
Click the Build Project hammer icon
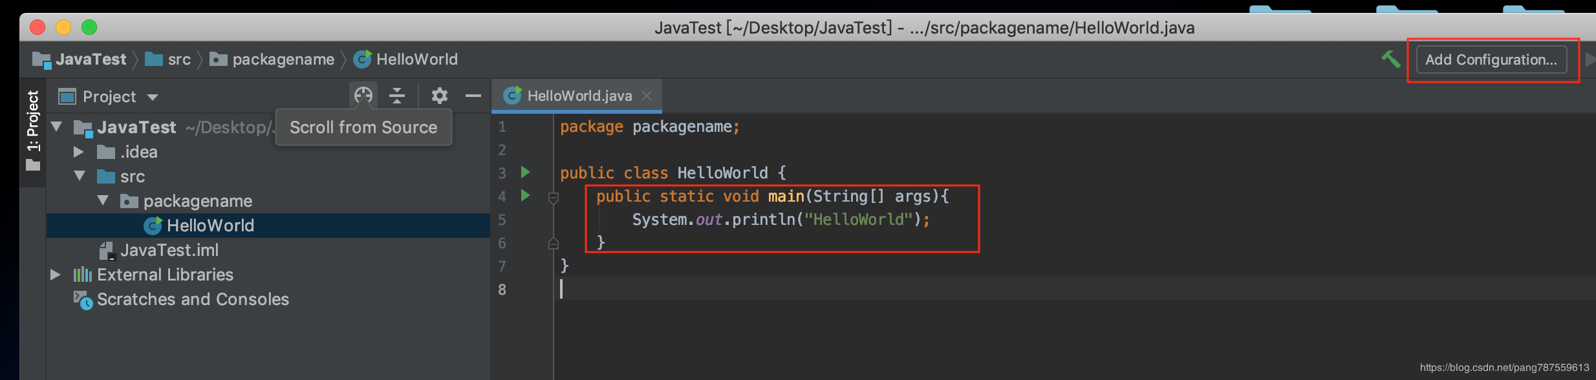tap(1390, 59)
